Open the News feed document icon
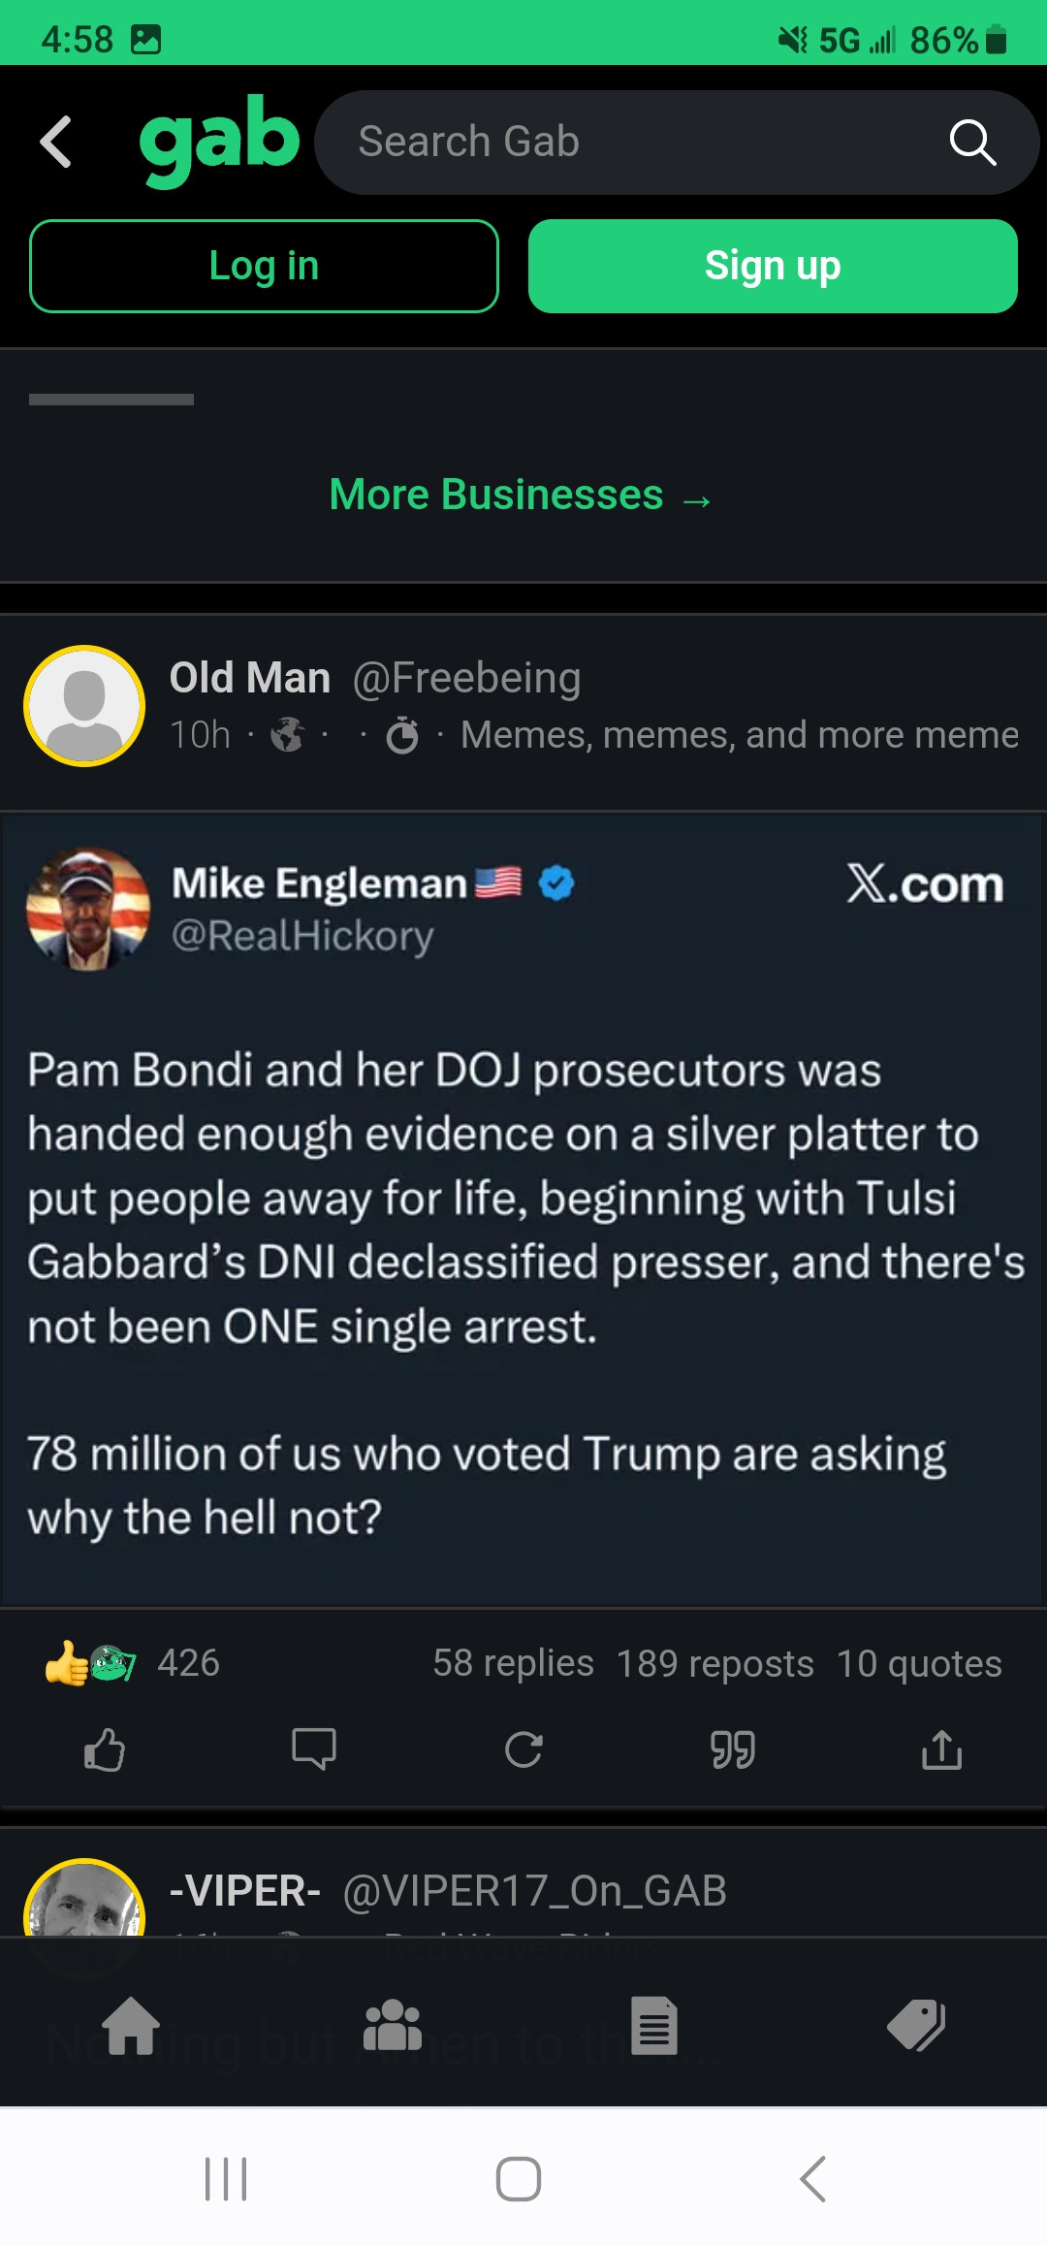 click(x=654, y=2026)
